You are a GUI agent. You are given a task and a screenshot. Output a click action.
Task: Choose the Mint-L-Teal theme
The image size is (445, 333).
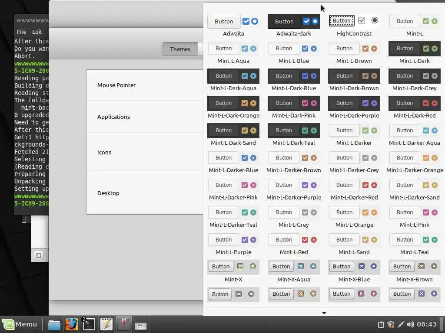click(x=415, y=244)
